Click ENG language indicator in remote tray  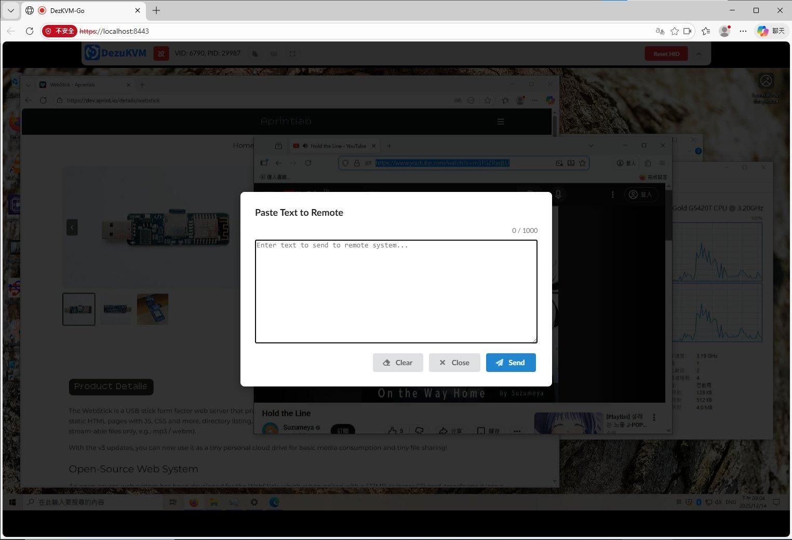pos(731,502)
